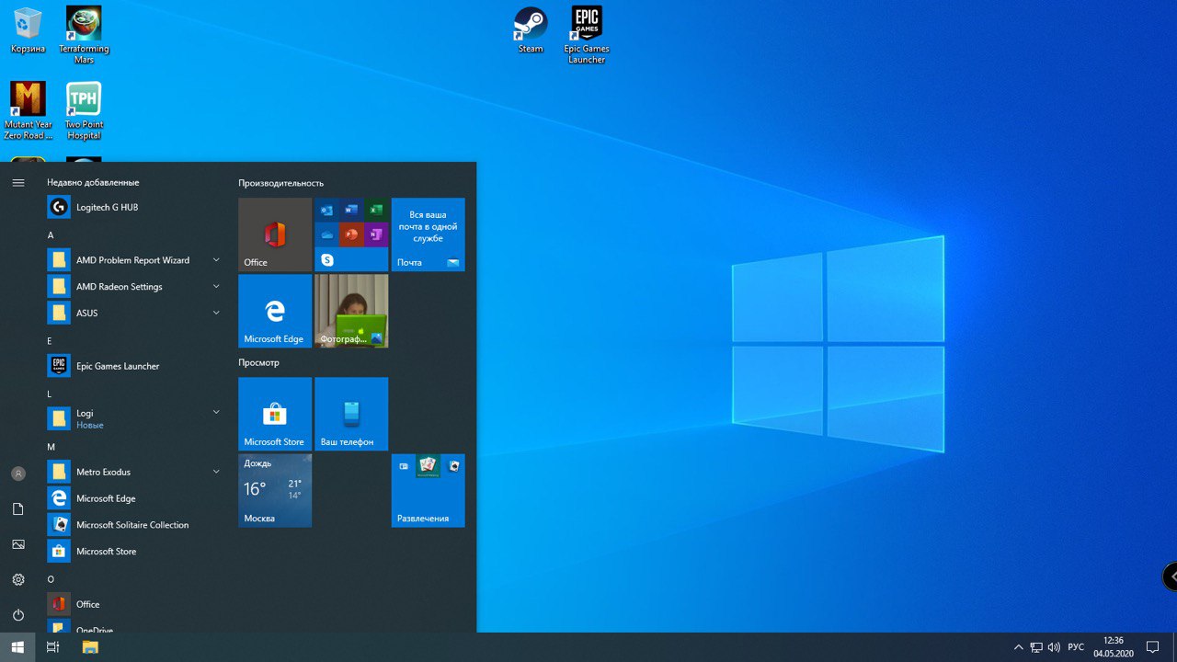Click the letter L section header
This screenshot has height=662, width=1177.
pyautogui.click(x=51, y=394)
